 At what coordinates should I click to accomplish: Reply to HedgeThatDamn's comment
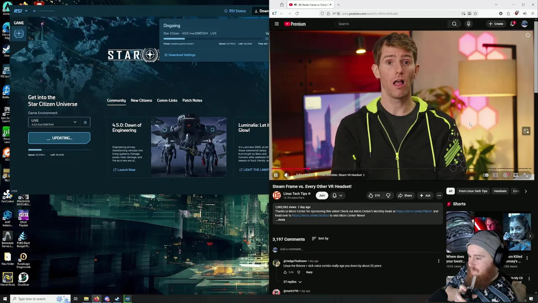[309, 272]
